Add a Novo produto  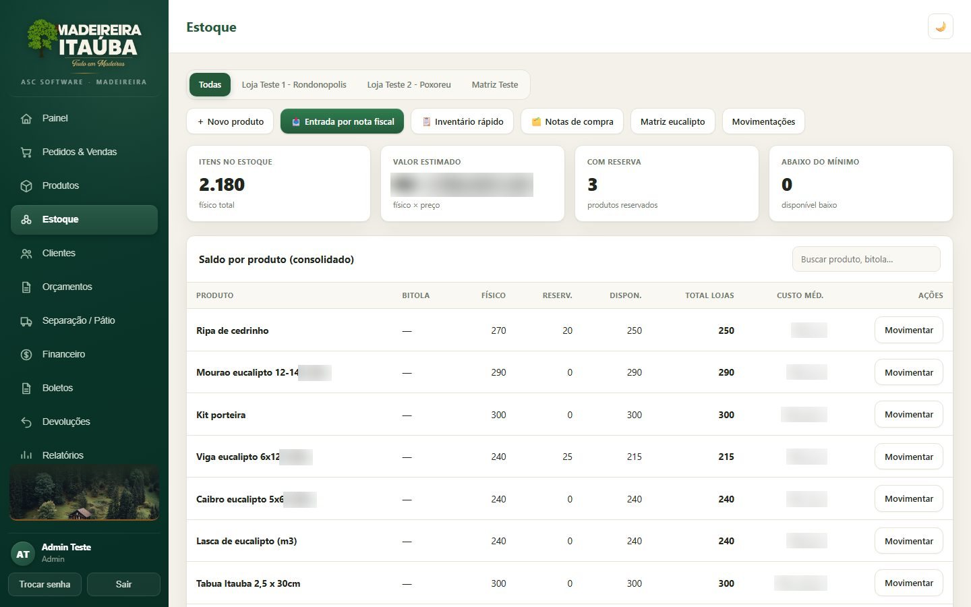click(230, 121)
